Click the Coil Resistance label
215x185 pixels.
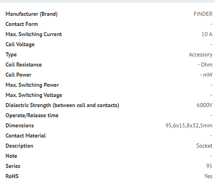(x=24, y=65)
